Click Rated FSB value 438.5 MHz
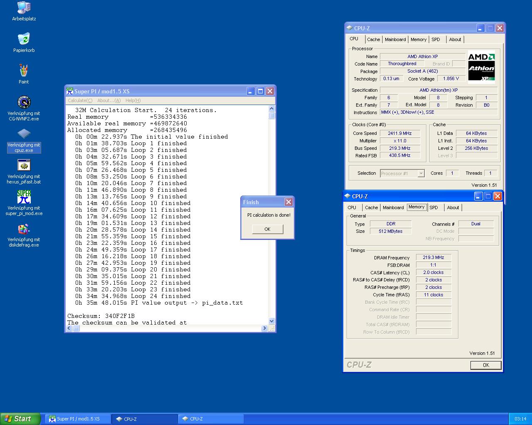 pyautogui.click(x=400, y=156)
